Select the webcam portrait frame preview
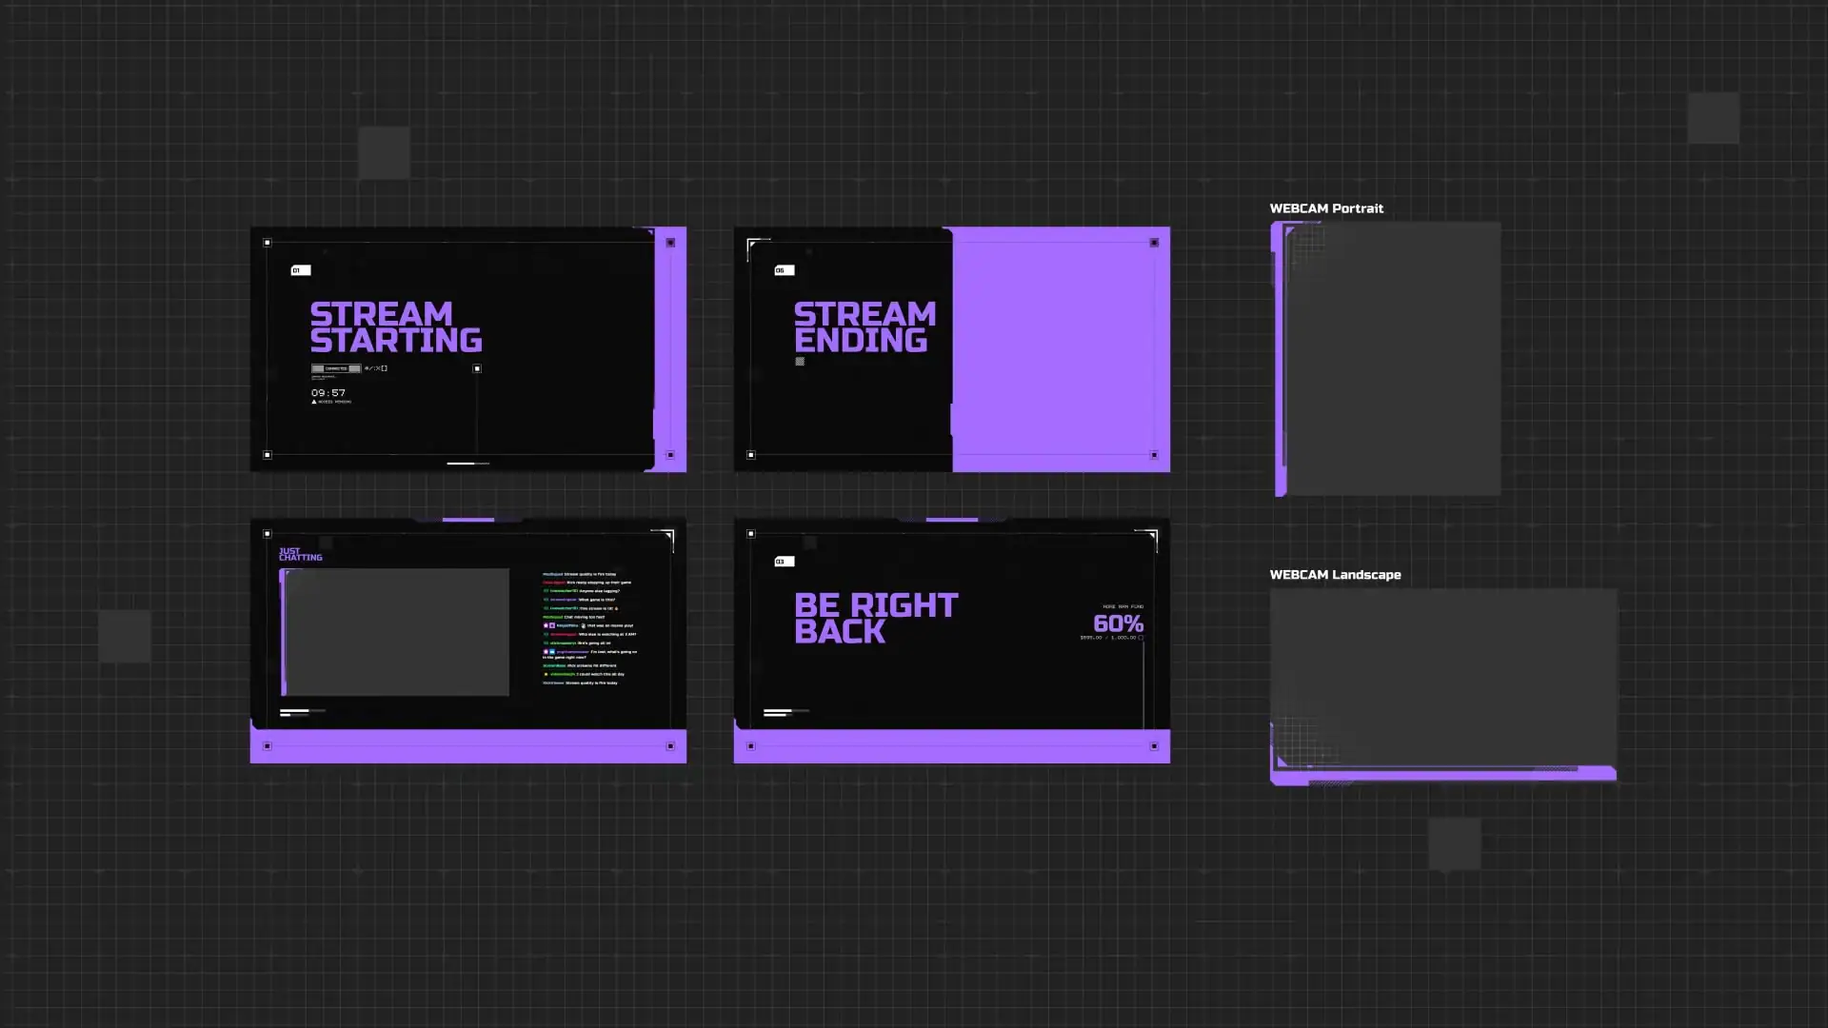 (1387, 359)
